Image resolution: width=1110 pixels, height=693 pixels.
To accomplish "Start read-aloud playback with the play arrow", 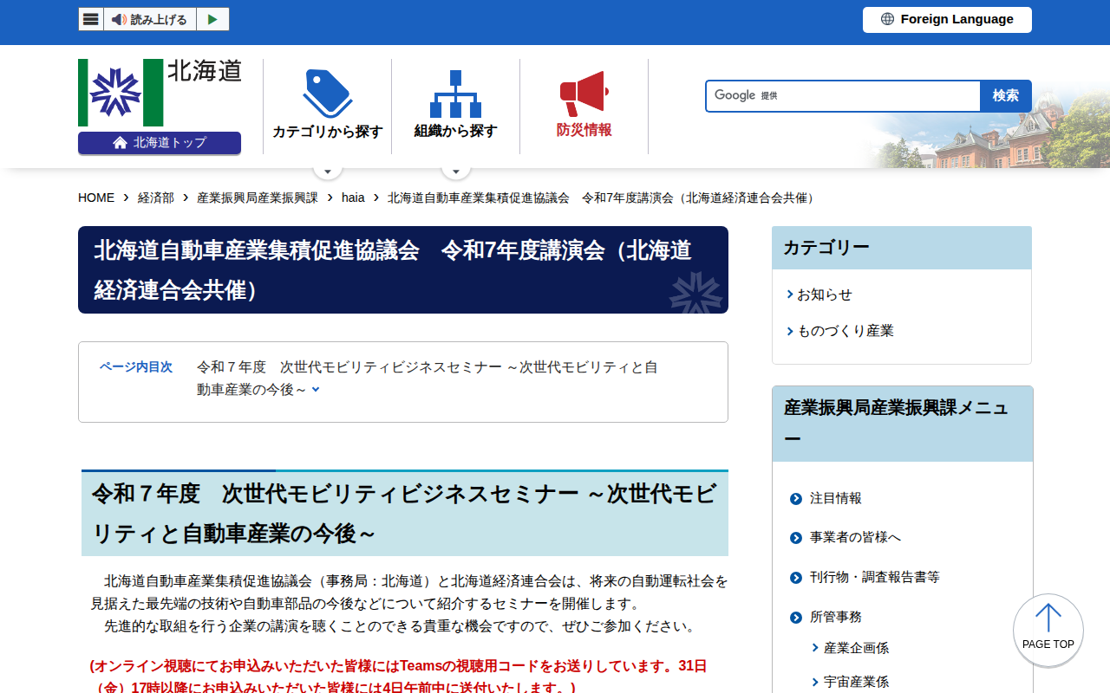I will point(212,19).
